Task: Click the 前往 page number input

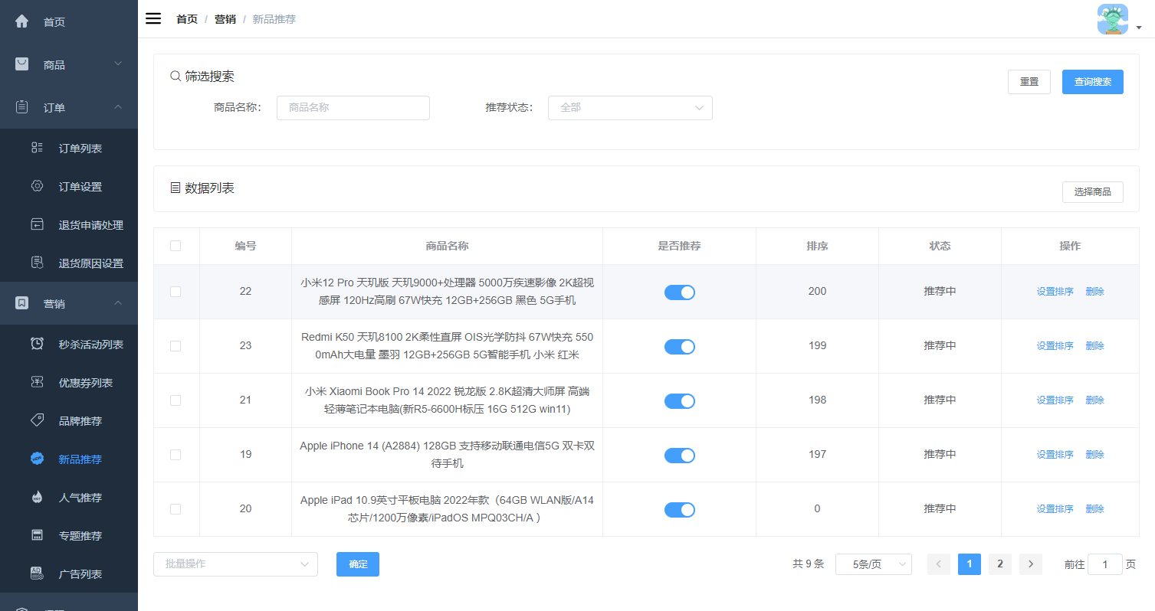Action: pos(1105,564)
